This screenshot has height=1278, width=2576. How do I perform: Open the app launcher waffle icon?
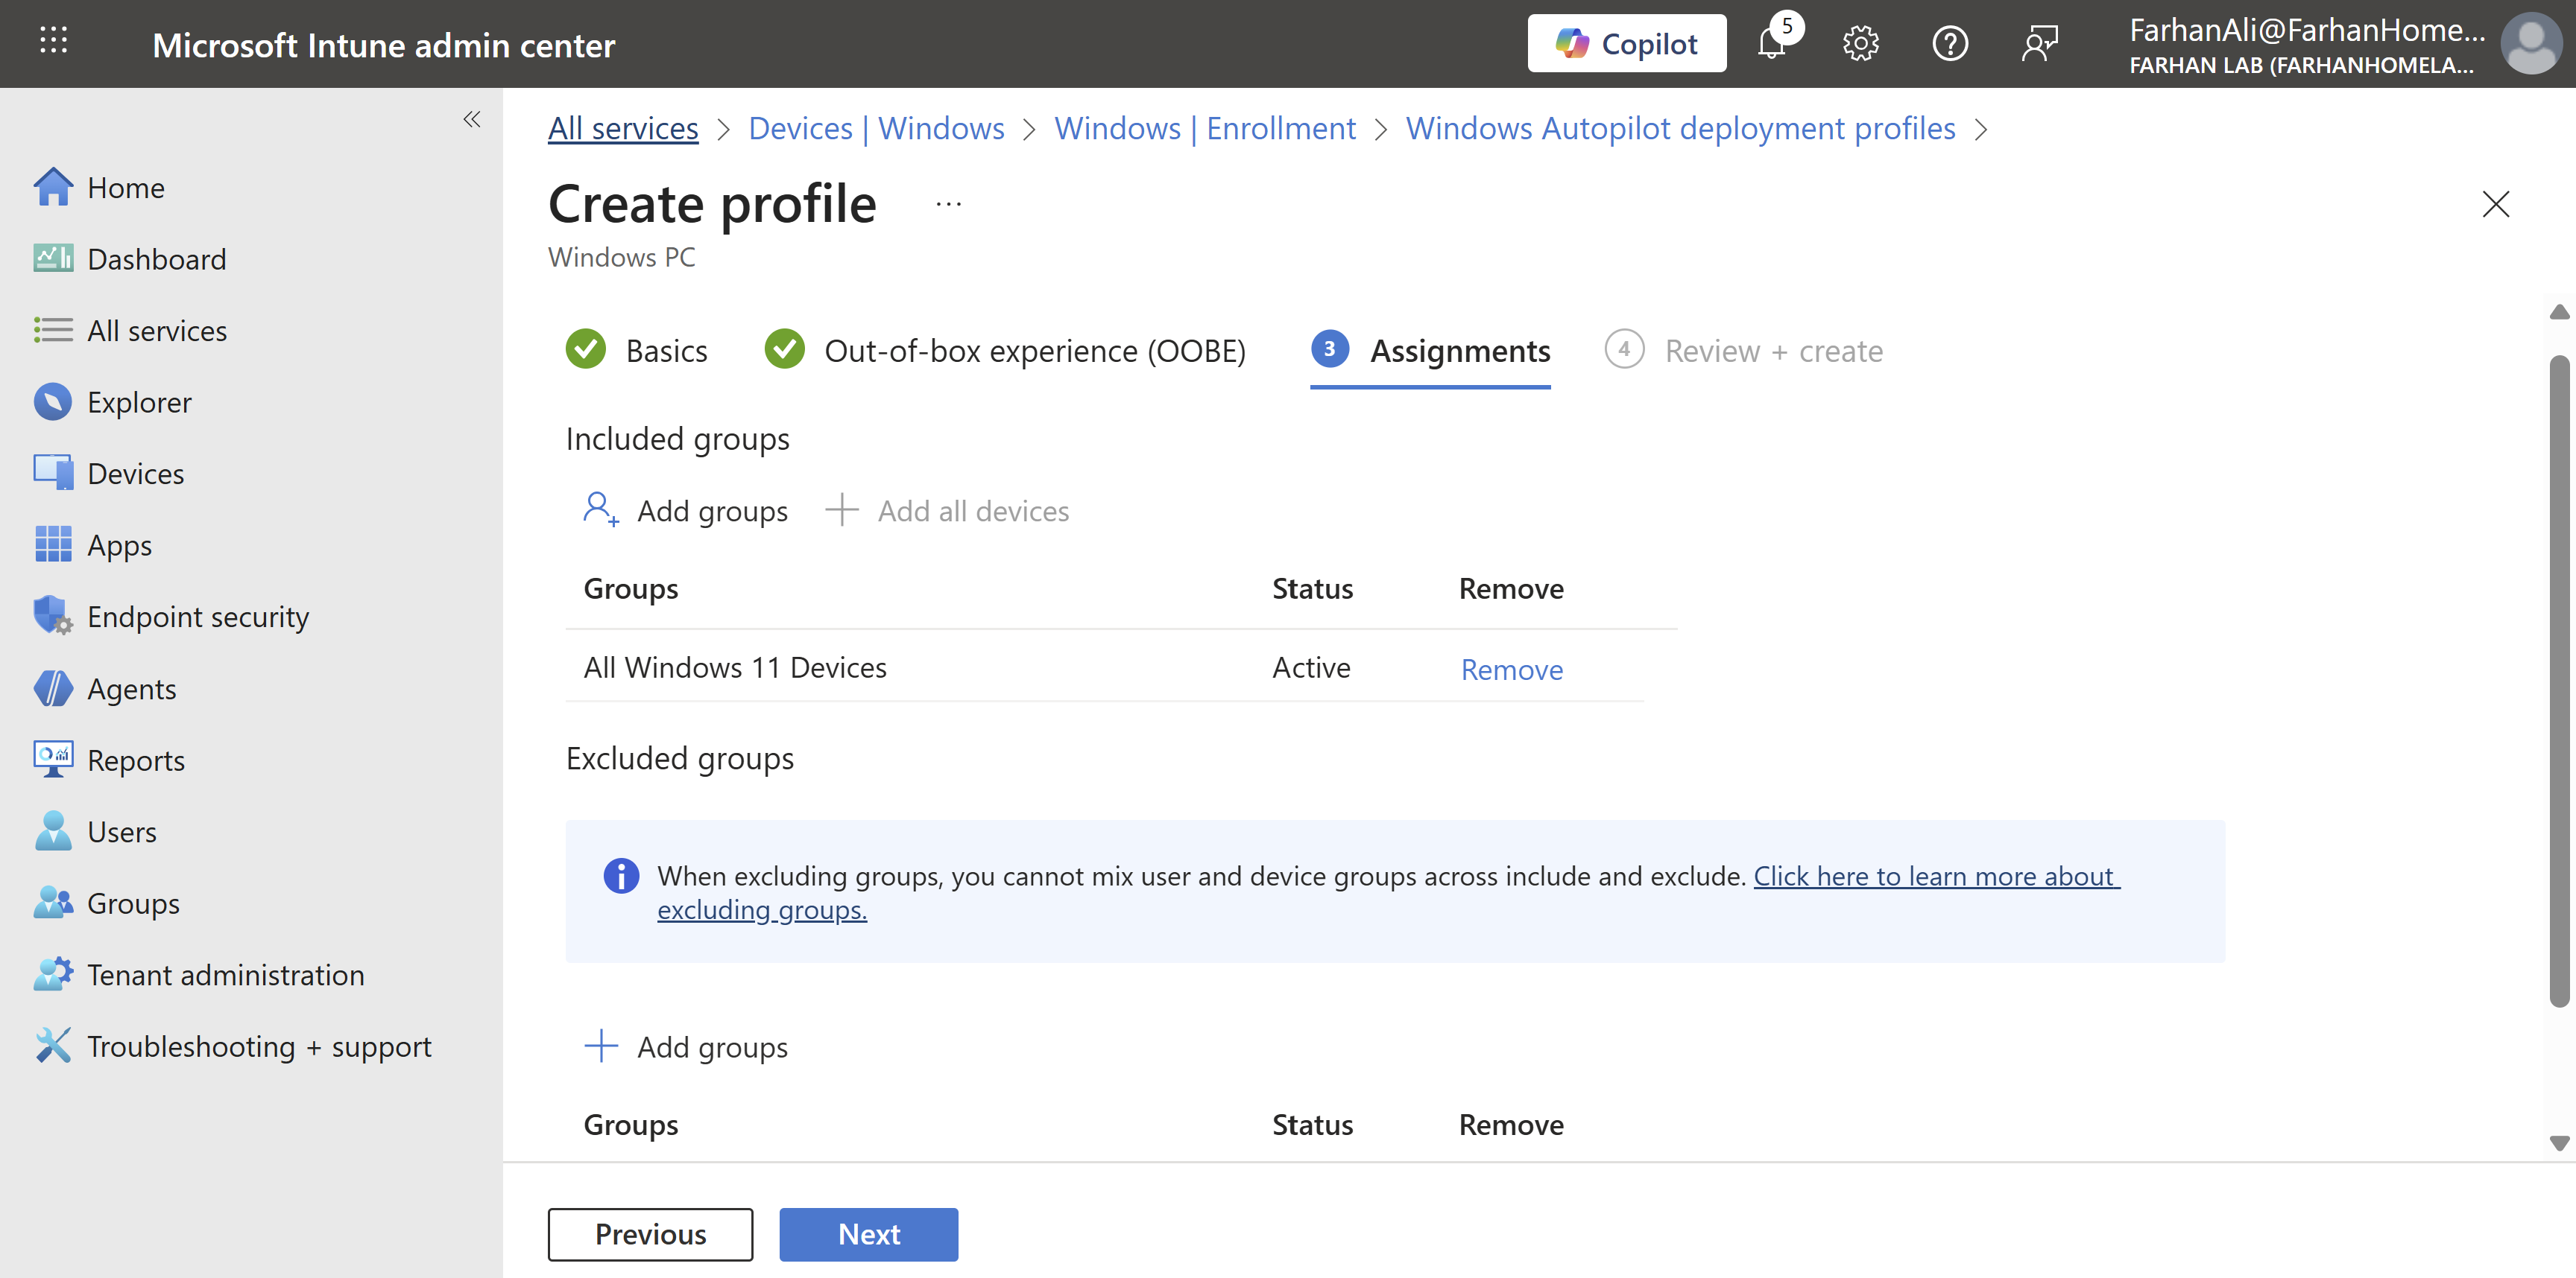pos(53,42)
